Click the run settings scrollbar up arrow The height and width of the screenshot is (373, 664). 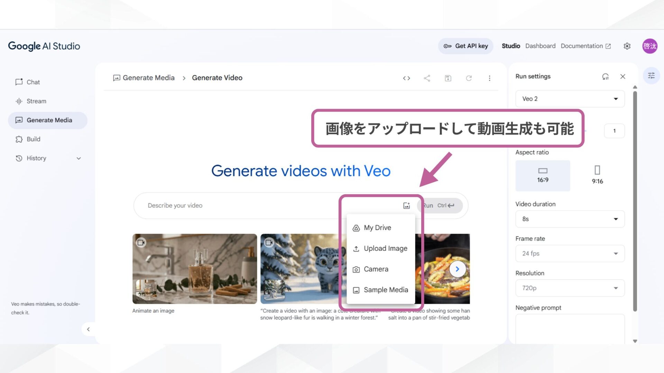[x=635, y=87]
